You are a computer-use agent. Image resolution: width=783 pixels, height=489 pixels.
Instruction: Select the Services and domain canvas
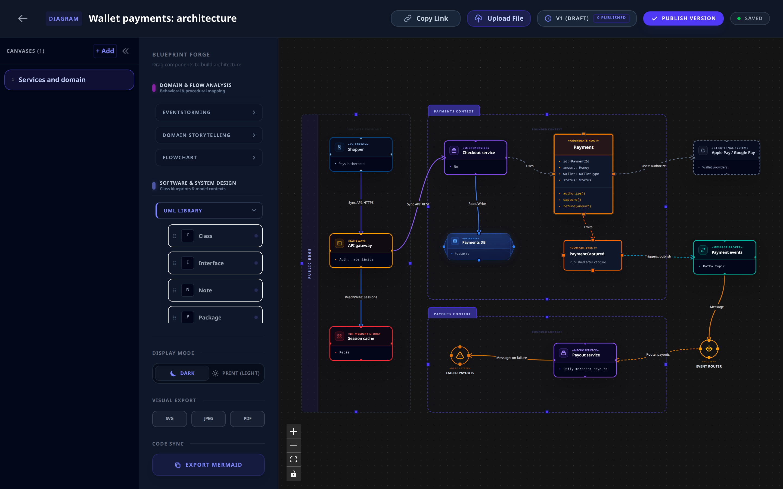pyautogui.click(x=69, y=80)
